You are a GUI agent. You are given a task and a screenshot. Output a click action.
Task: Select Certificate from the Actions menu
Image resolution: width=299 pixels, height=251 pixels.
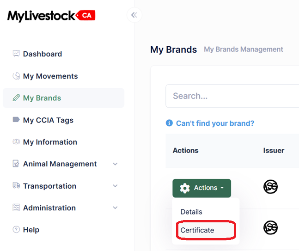197,230
